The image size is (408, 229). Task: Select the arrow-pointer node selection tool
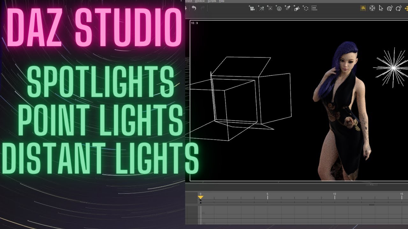pyautogui.click(x=381, y=8)
